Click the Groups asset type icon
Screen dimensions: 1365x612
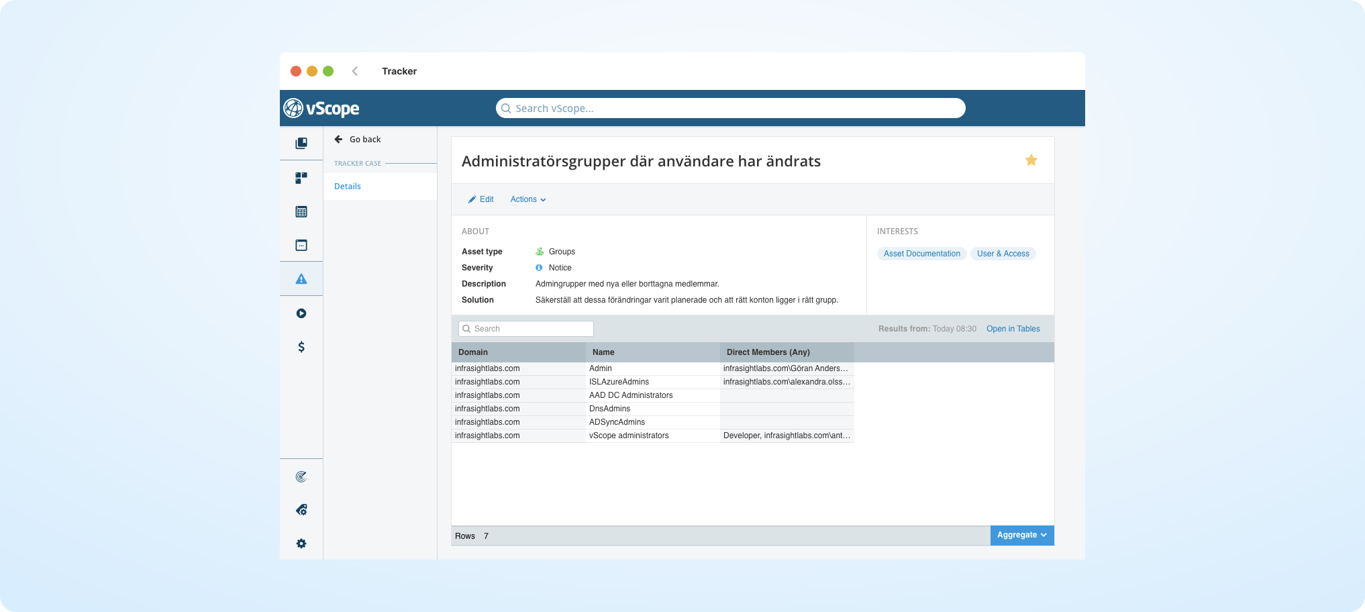click(x=540, y=252)
